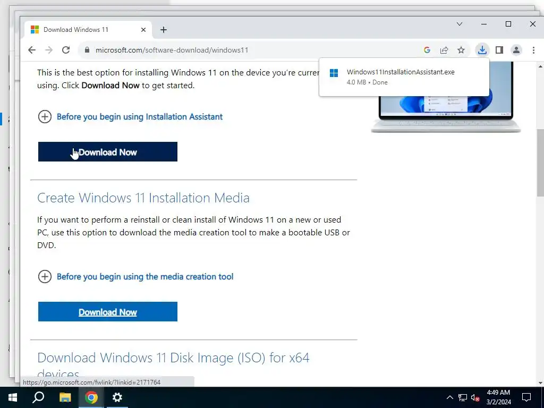Open File Explorer from the taskbar
Viewport: 544px width, 408px height.
65,397
